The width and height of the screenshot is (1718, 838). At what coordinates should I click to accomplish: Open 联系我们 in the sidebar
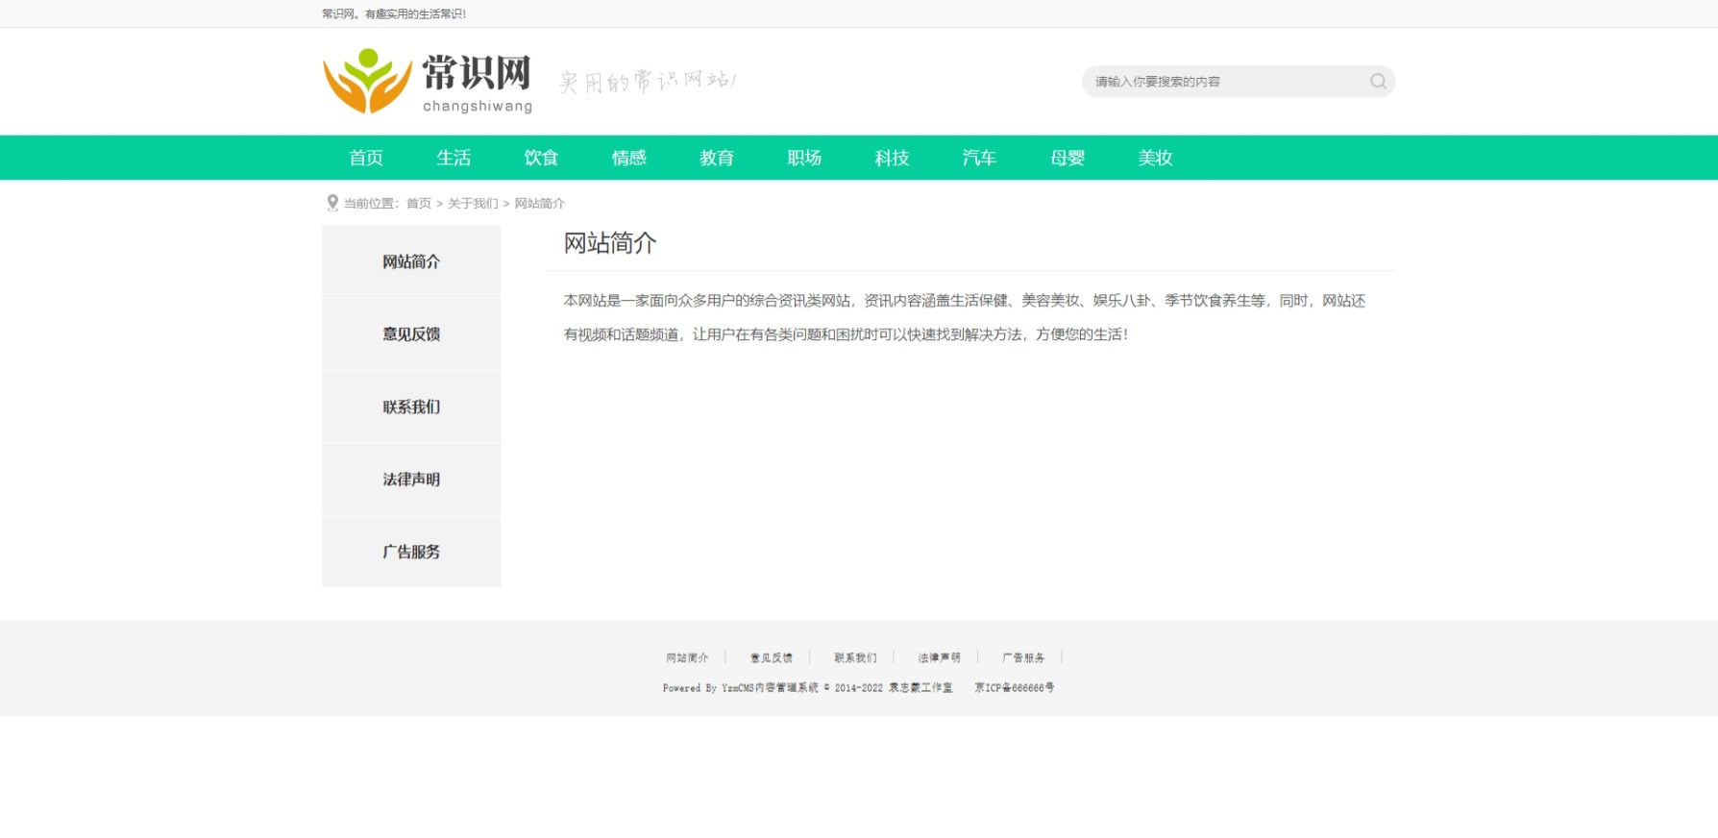point(411,407)
